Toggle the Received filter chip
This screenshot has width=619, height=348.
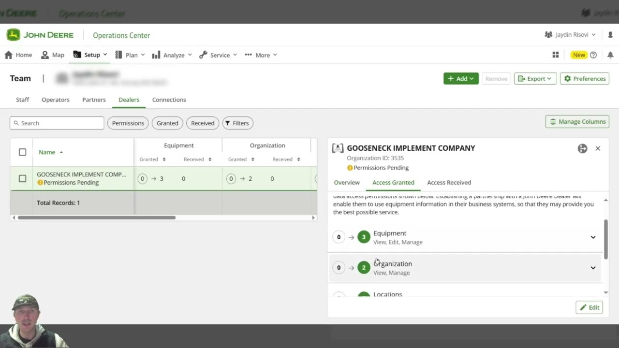[203, 123]
